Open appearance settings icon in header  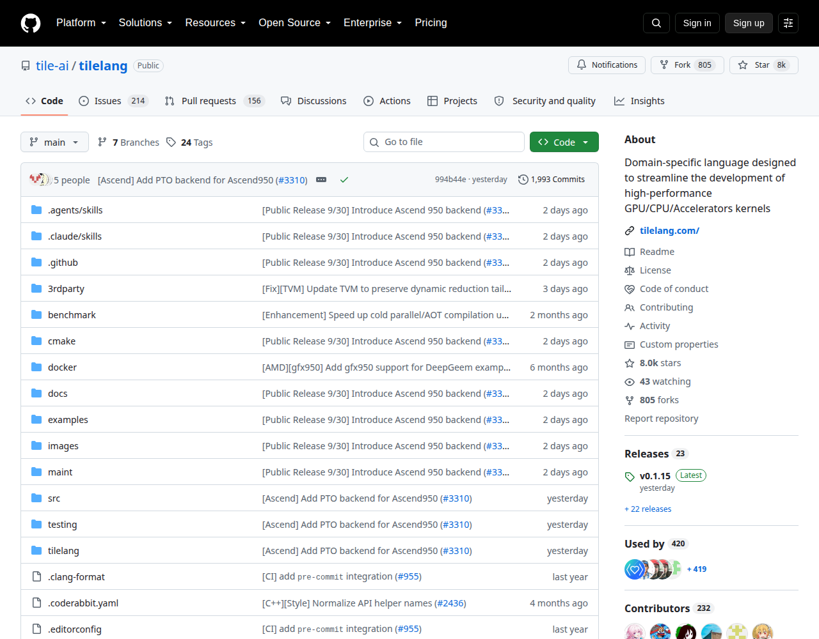788,23
